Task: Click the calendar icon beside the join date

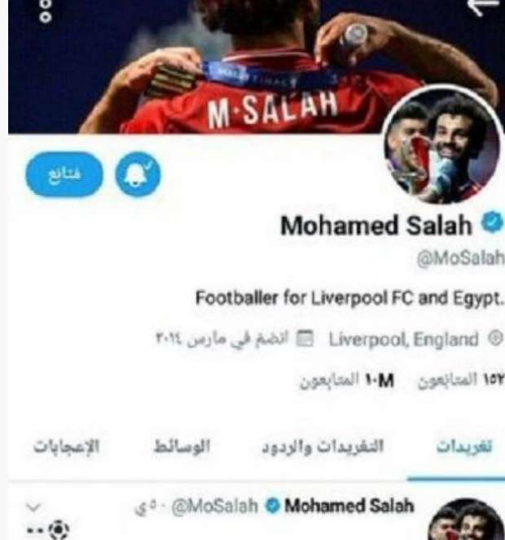Action: click(x=305, y=339)
